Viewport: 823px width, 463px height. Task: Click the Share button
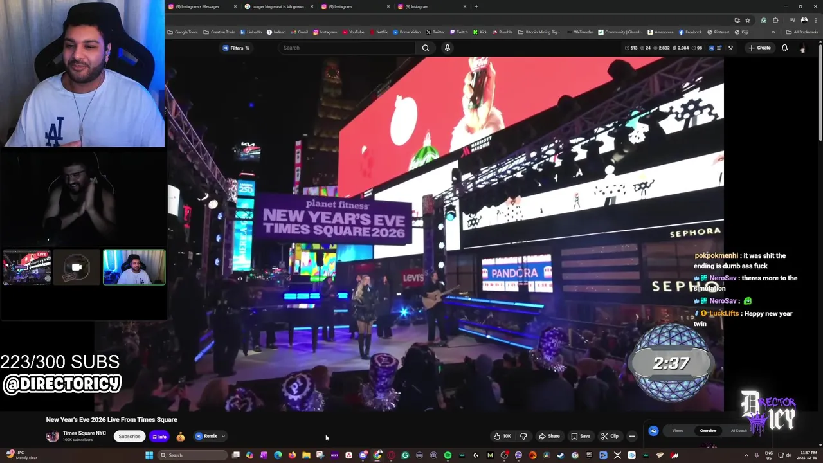click(x=549, y=436)
